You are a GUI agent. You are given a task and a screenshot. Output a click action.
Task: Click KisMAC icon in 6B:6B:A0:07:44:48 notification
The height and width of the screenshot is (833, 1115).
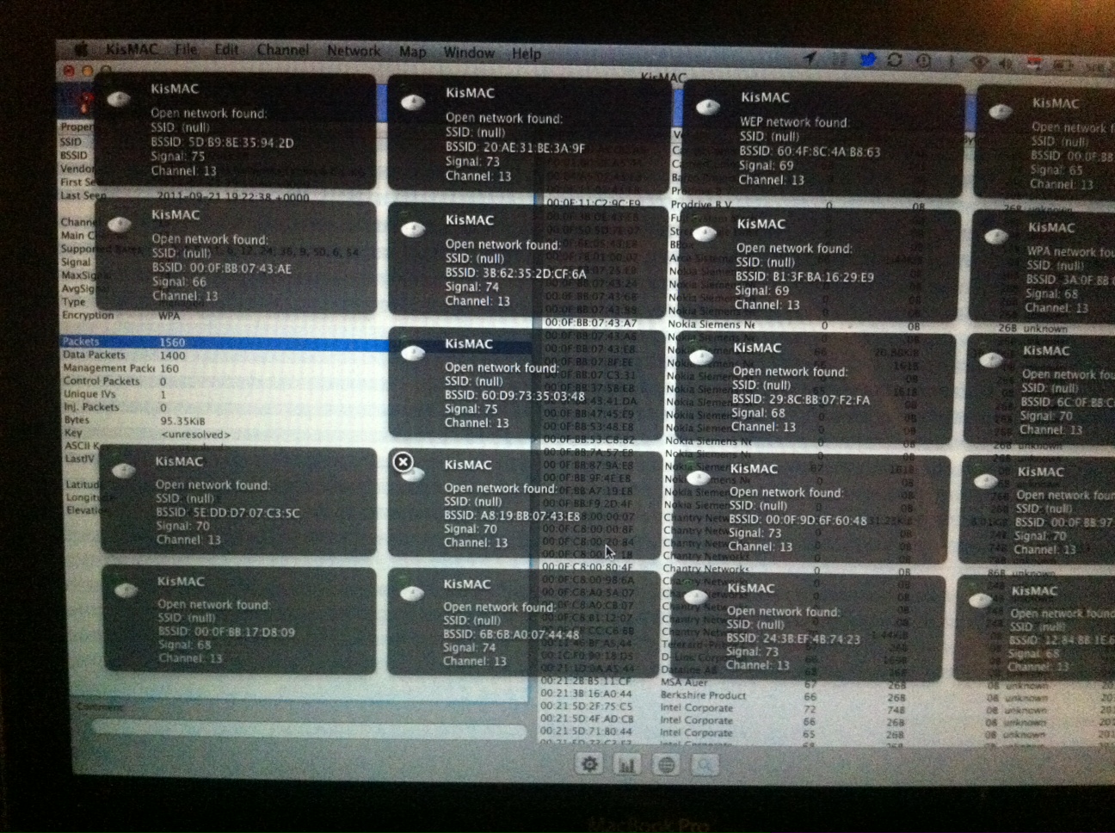point(412,593)
